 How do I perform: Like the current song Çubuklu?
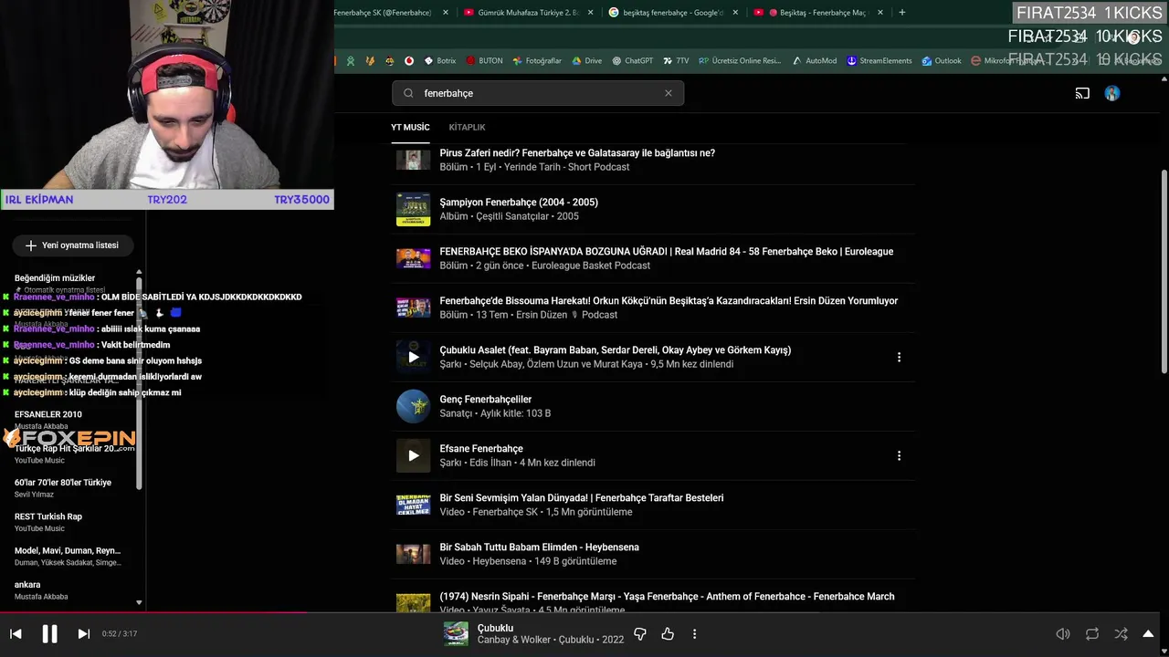click(x=668, y=634)
